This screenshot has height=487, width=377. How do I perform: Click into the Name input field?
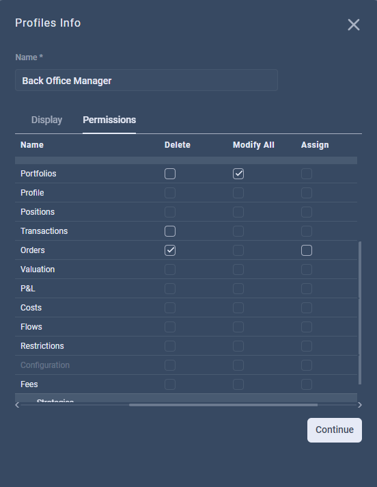(x=146, y=80)
